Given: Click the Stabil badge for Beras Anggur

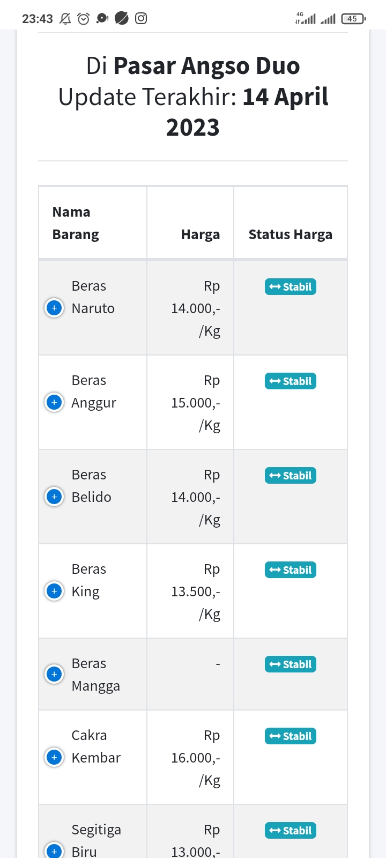Looking at the screenshot, I should point(291,381).
